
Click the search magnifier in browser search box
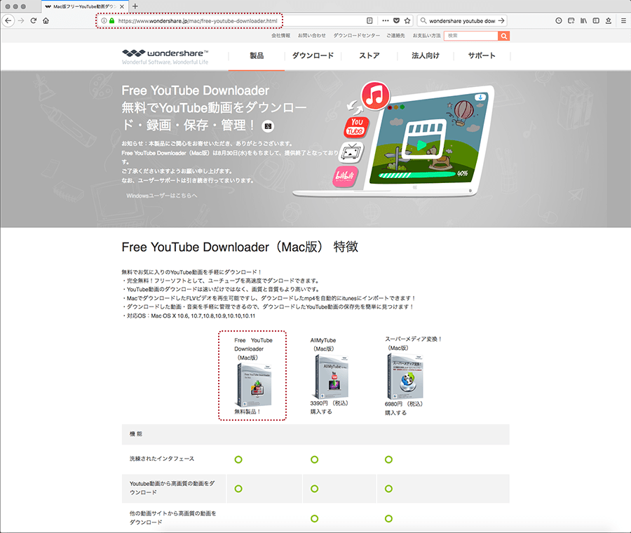click(423, 20)
